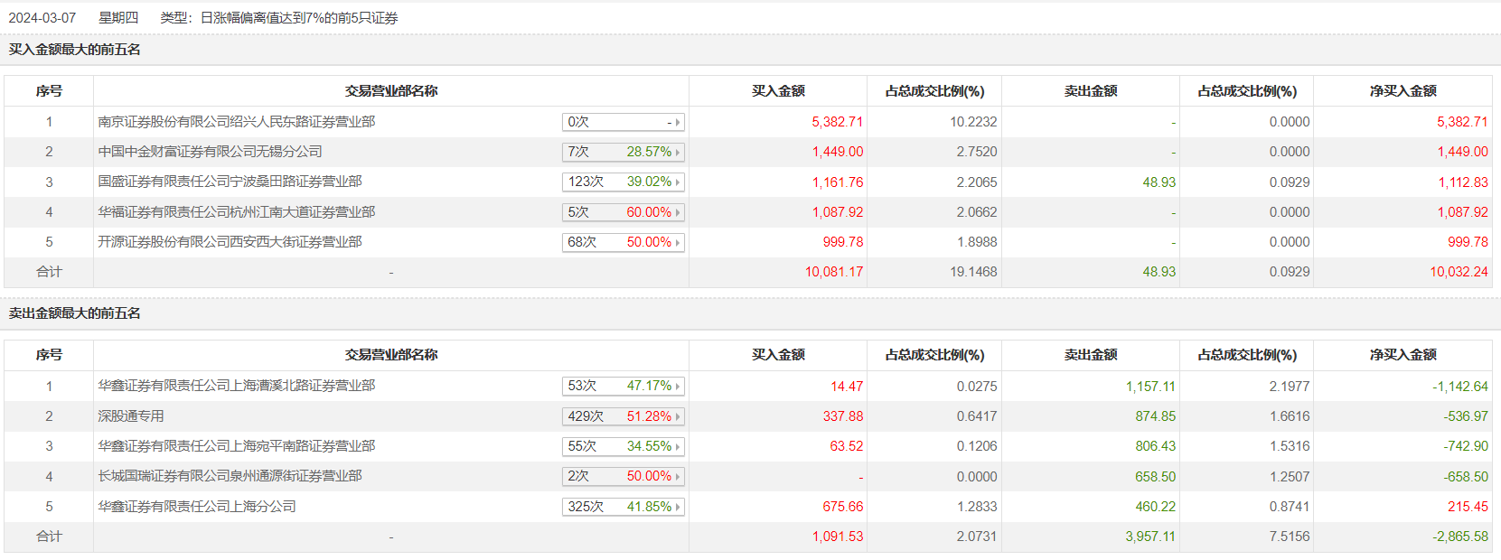Expand the 429次 51.28% stats box
This screenshot has height=560, width=1501.
click(x=623, y=416)
